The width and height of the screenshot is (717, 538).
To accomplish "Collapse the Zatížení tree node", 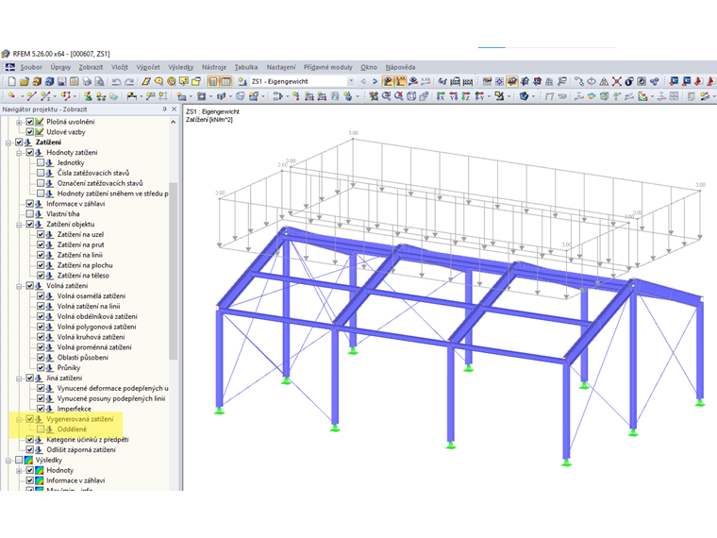I will click(x=8, y=143).
